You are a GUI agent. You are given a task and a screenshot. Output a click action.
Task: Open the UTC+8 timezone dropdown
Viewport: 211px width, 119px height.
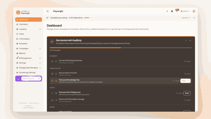185,11
